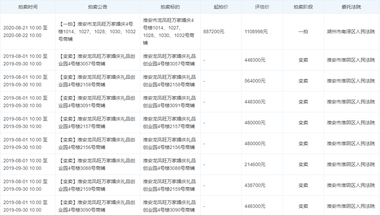Select 480000元 in the 2156号商铺 row

255,144
